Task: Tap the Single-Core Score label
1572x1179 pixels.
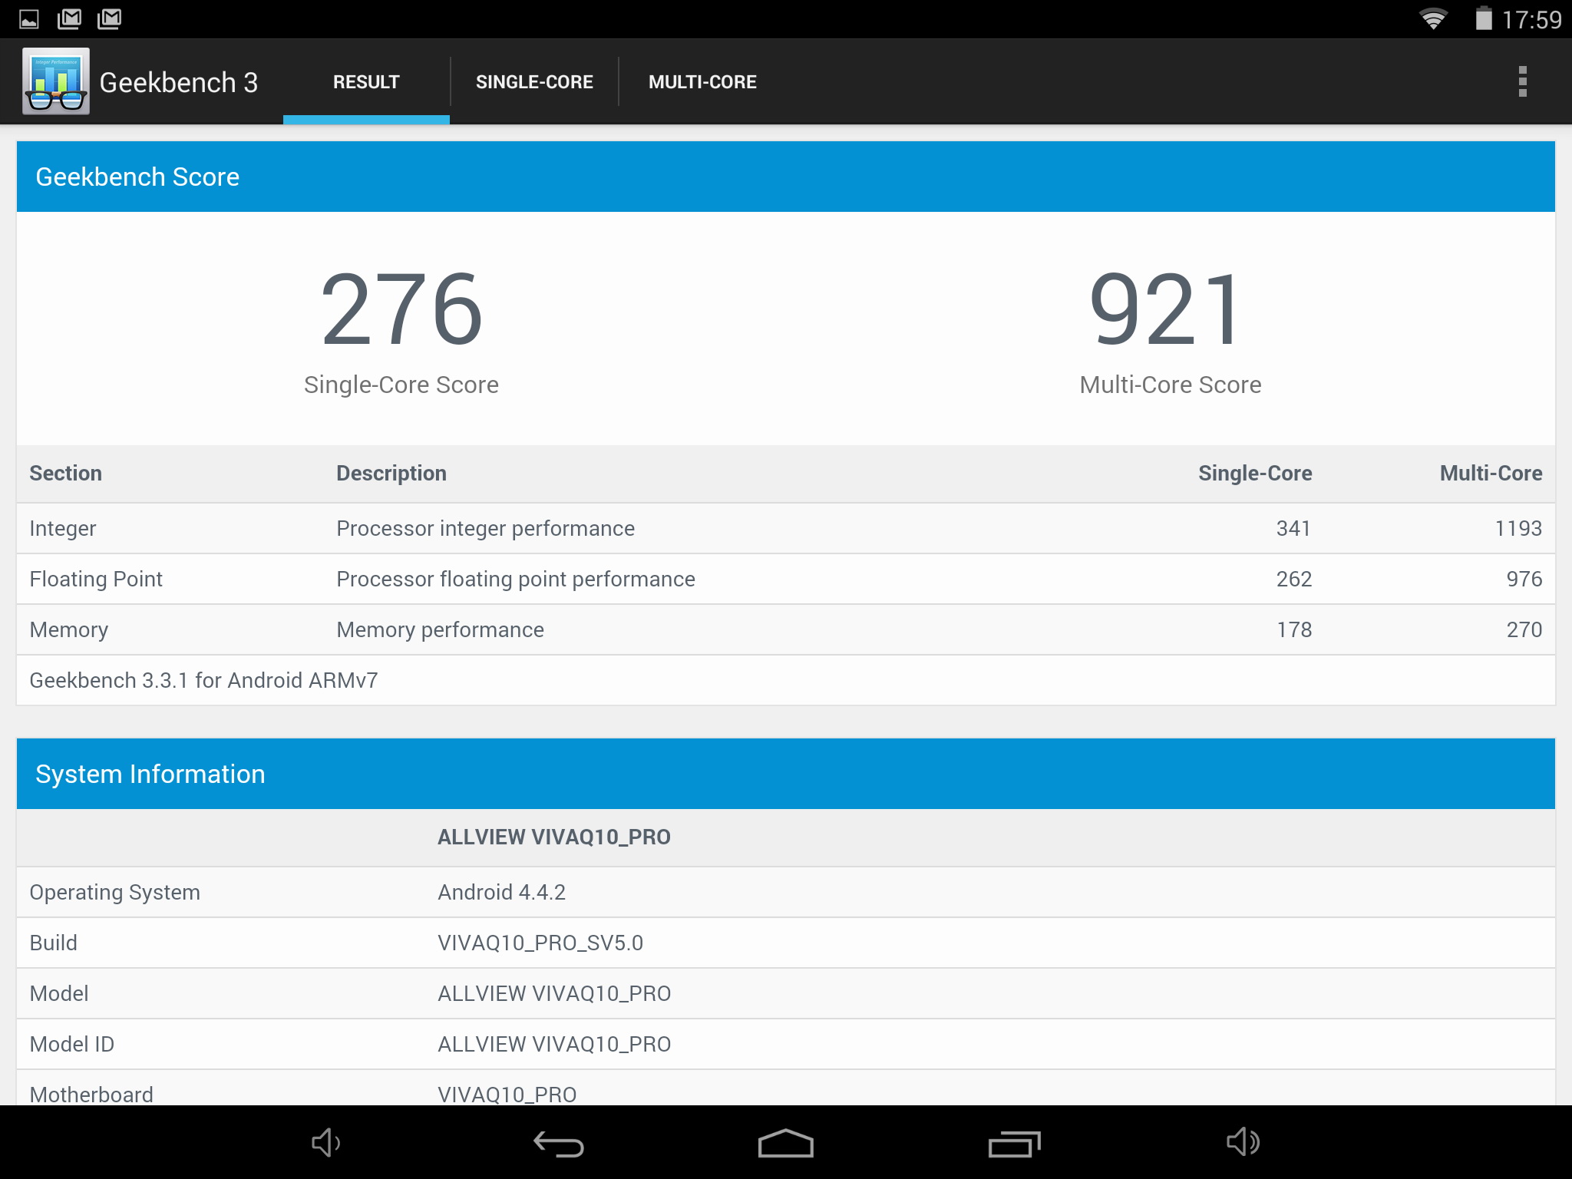Action: click(x=401, y=385)
